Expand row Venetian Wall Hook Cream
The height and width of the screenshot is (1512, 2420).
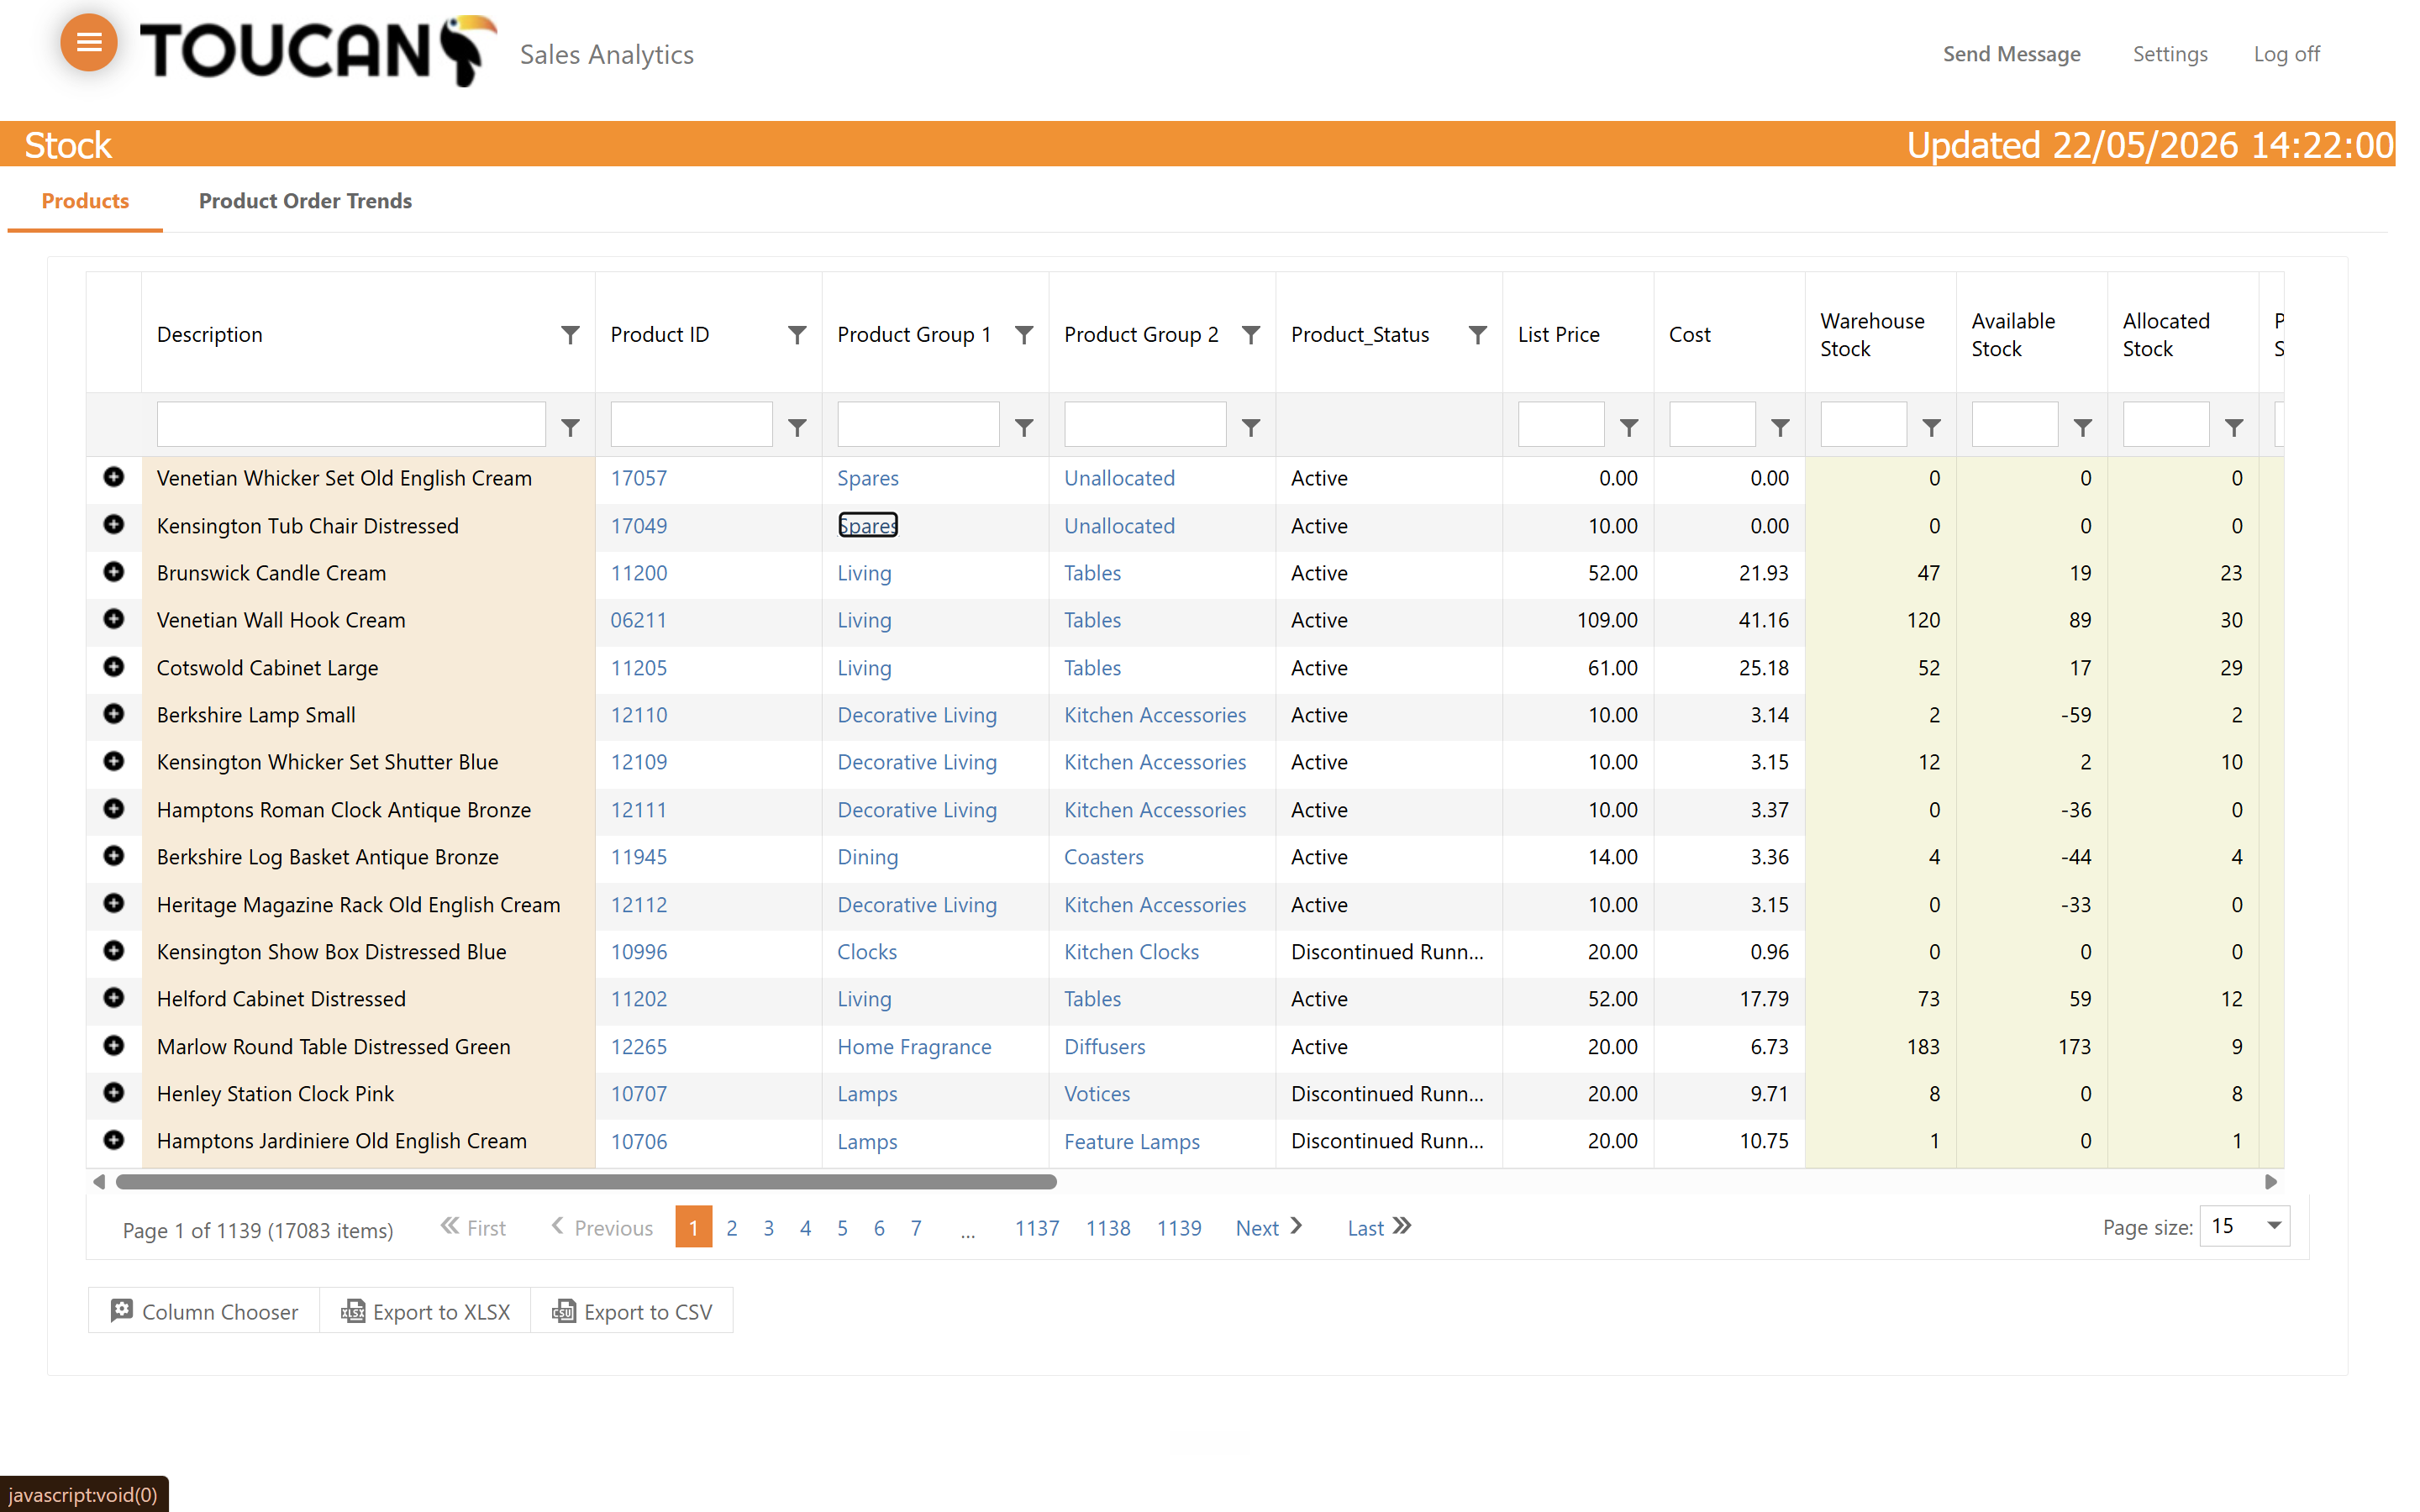pyautogui.click(x=114, y=619)
